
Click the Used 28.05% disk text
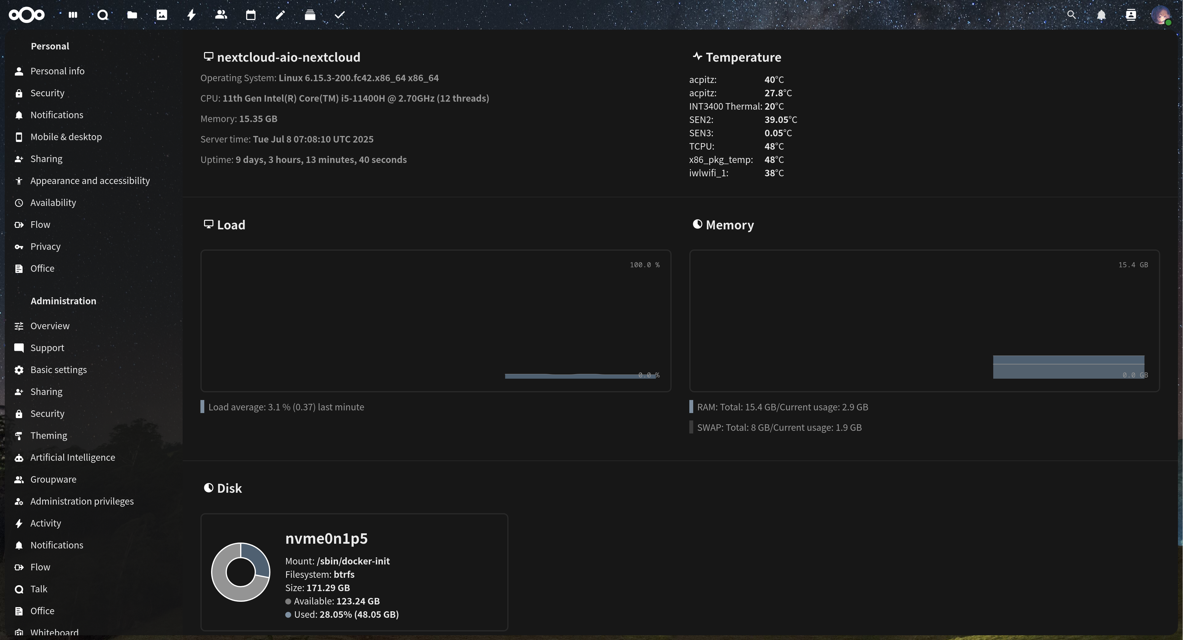click(x=346, y=615)
